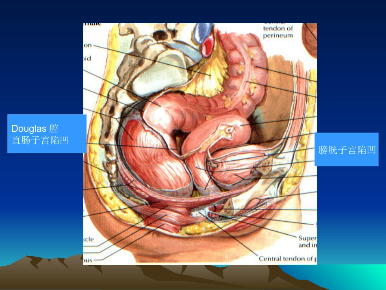Screen dimensions: 386x290
Task: Click the 'tendon of perineum' text at top
Action: pyautogui.click(x=278, y=32)
